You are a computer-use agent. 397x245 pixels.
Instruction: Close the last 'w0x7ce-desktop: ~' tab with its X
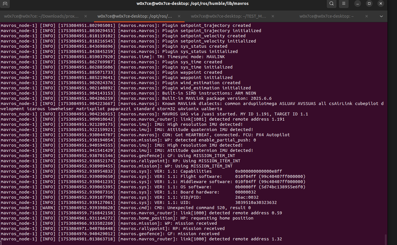(367, 16)
